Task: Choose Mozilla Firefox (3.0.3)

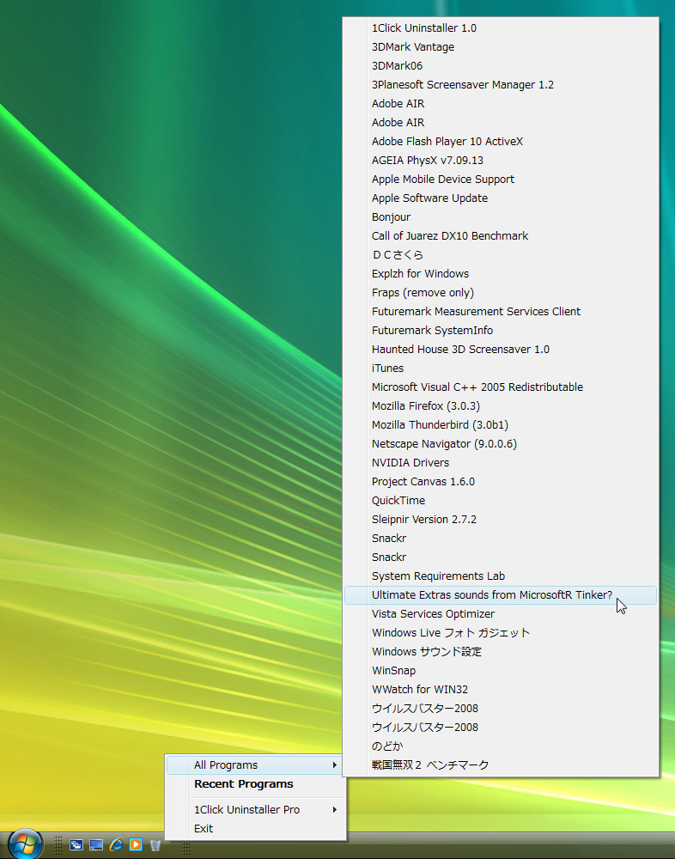Action: (x=500, y=406)
